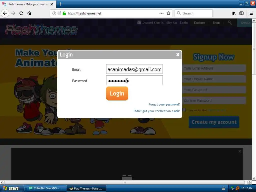Click the network tray icon
Image resolution: width=256 pixels, height=192 pixels.
click(233, 188)
